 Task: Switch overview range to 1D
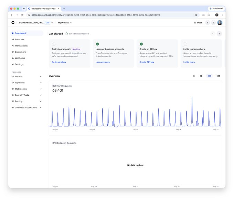(193, 76)
